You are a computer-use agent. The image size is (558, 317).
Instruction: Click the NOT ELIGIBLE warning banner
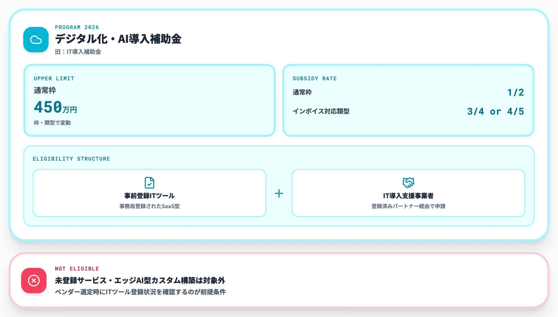[x=279, y=281]
